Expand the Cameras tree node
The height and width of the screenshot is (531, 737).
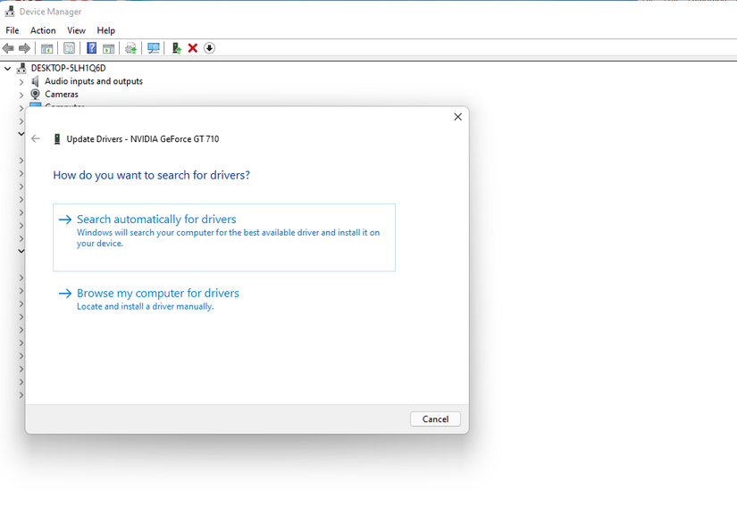(x=21, y=94)
